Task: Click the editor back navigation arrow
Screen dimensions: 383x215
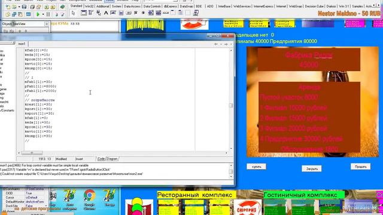Action: (216, 44)
